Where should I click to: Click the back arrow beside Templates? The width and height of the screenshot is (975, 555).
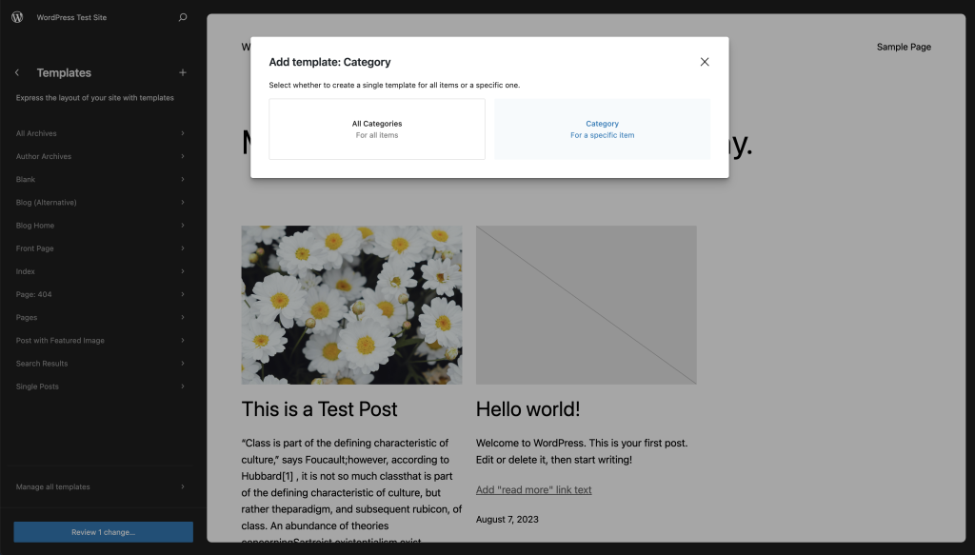[17, 73]
